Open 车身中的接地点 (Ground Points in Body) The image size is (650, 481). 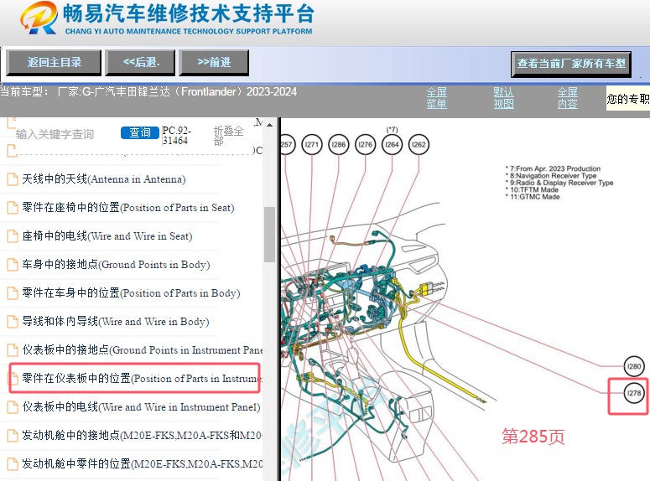(116, 264)
